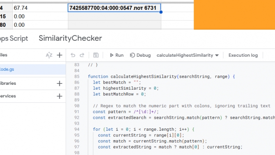
Task: Run the selected function
Action: pos(117,55)
